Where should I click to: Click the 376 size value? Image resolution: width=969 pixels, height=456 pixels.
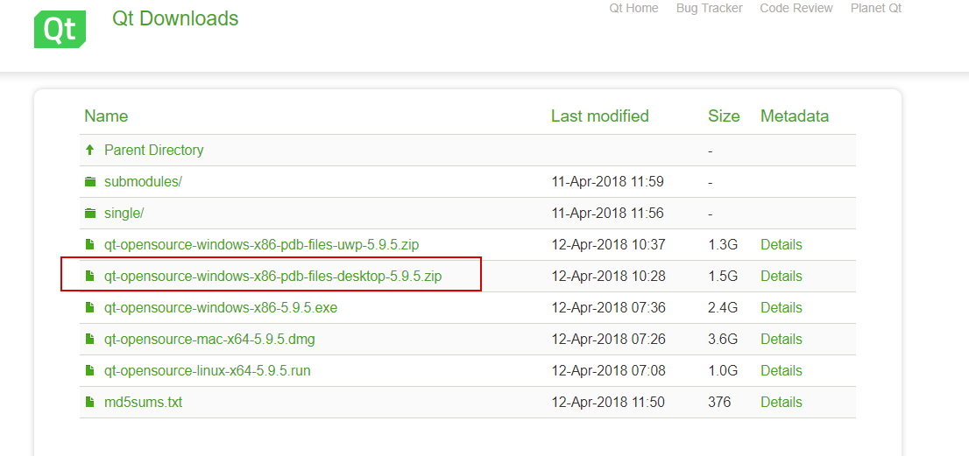point(719,403)
